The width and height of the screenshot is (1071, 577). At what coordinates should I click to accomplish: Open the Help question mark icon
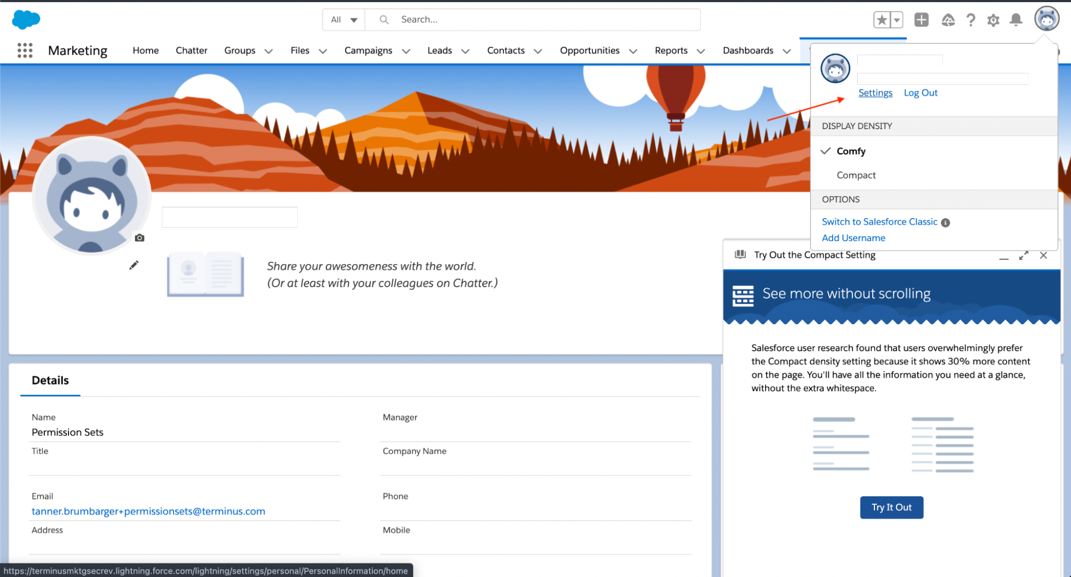click(971, 20)
